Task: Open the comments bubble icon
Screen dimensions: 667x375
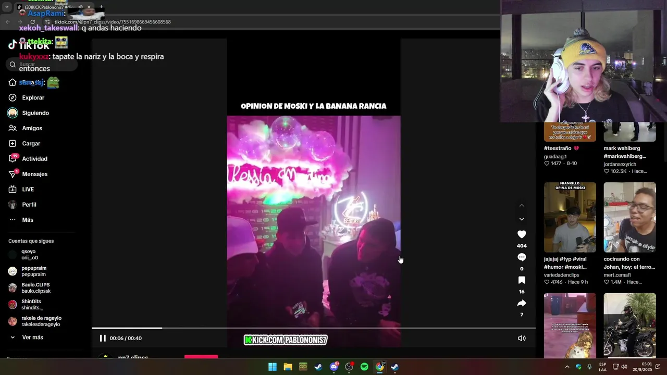Action: pos(522,257)
